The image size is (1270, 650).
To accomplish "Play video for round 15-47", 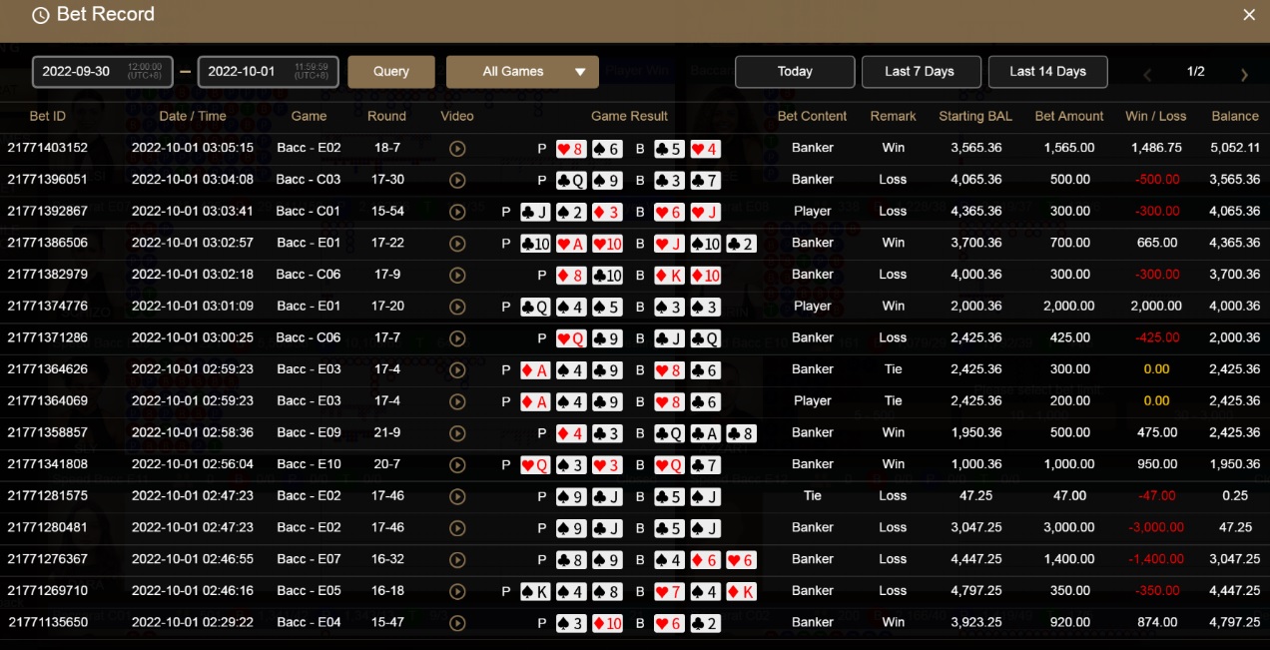I will click(457, 623).
